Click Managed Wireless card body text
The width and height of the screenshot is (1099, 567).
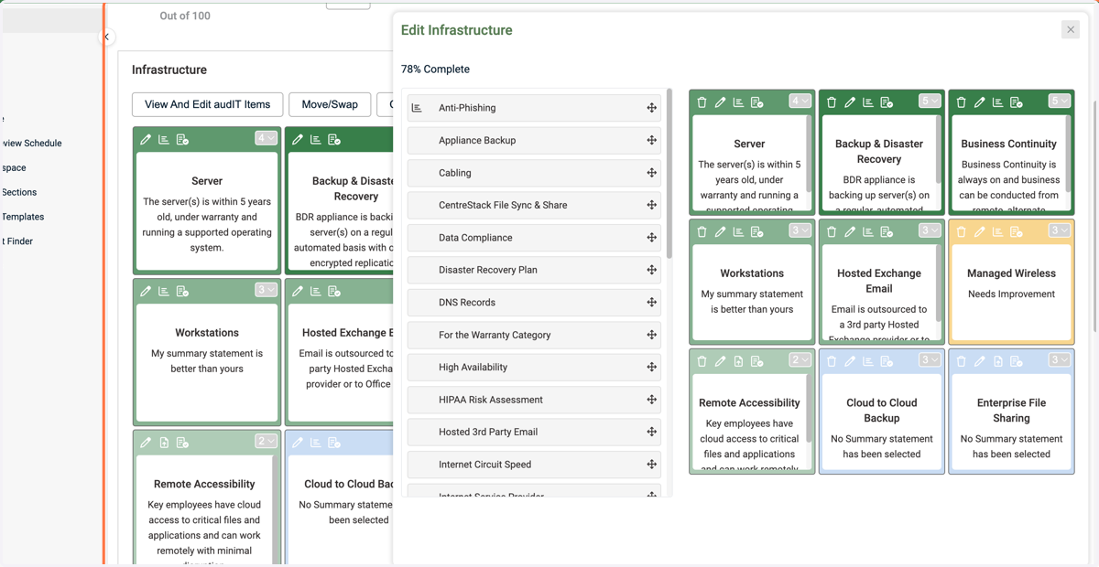point(1011,294)
